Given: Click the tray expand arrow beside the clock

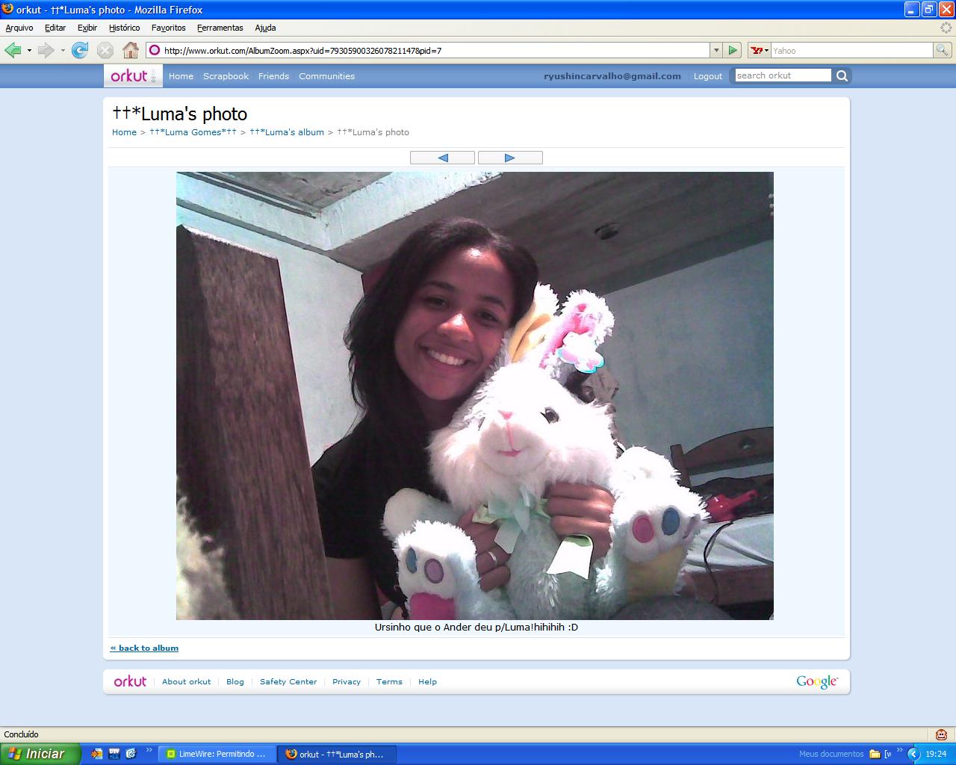Looking at the screenshot, I should click(x=913, y=754).
